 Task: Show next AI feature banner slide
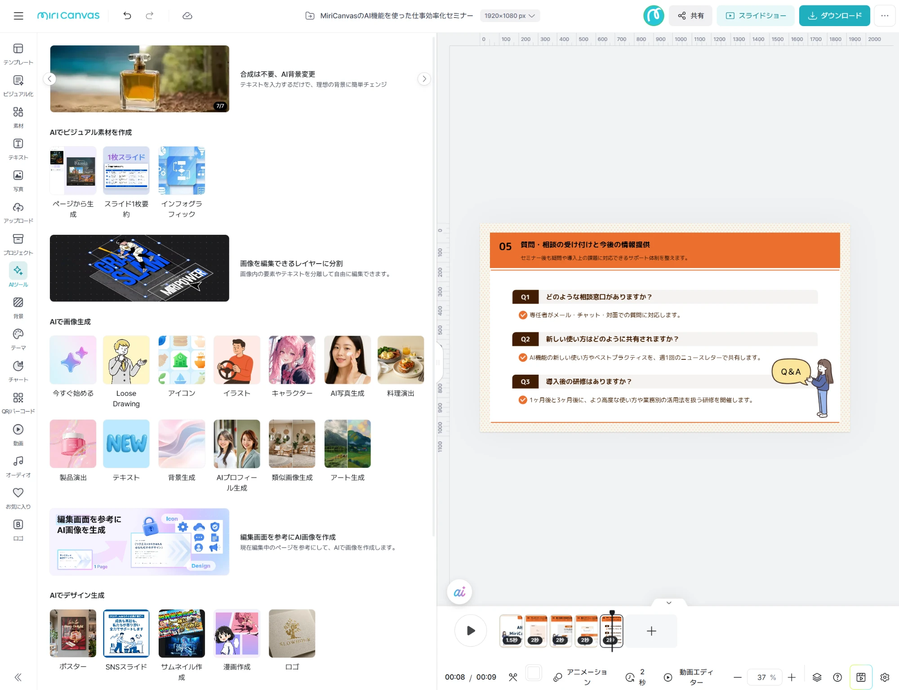424,79
